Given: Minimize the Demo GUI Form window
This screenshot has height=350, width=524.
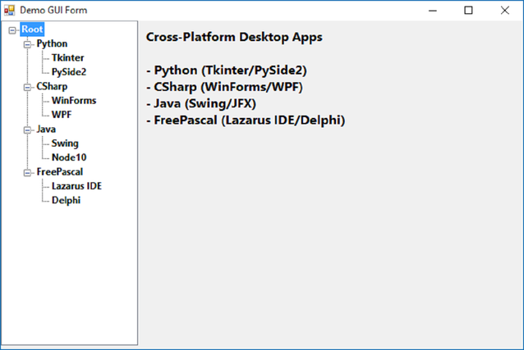Looking at the screenshot, I should coord(433,11).
